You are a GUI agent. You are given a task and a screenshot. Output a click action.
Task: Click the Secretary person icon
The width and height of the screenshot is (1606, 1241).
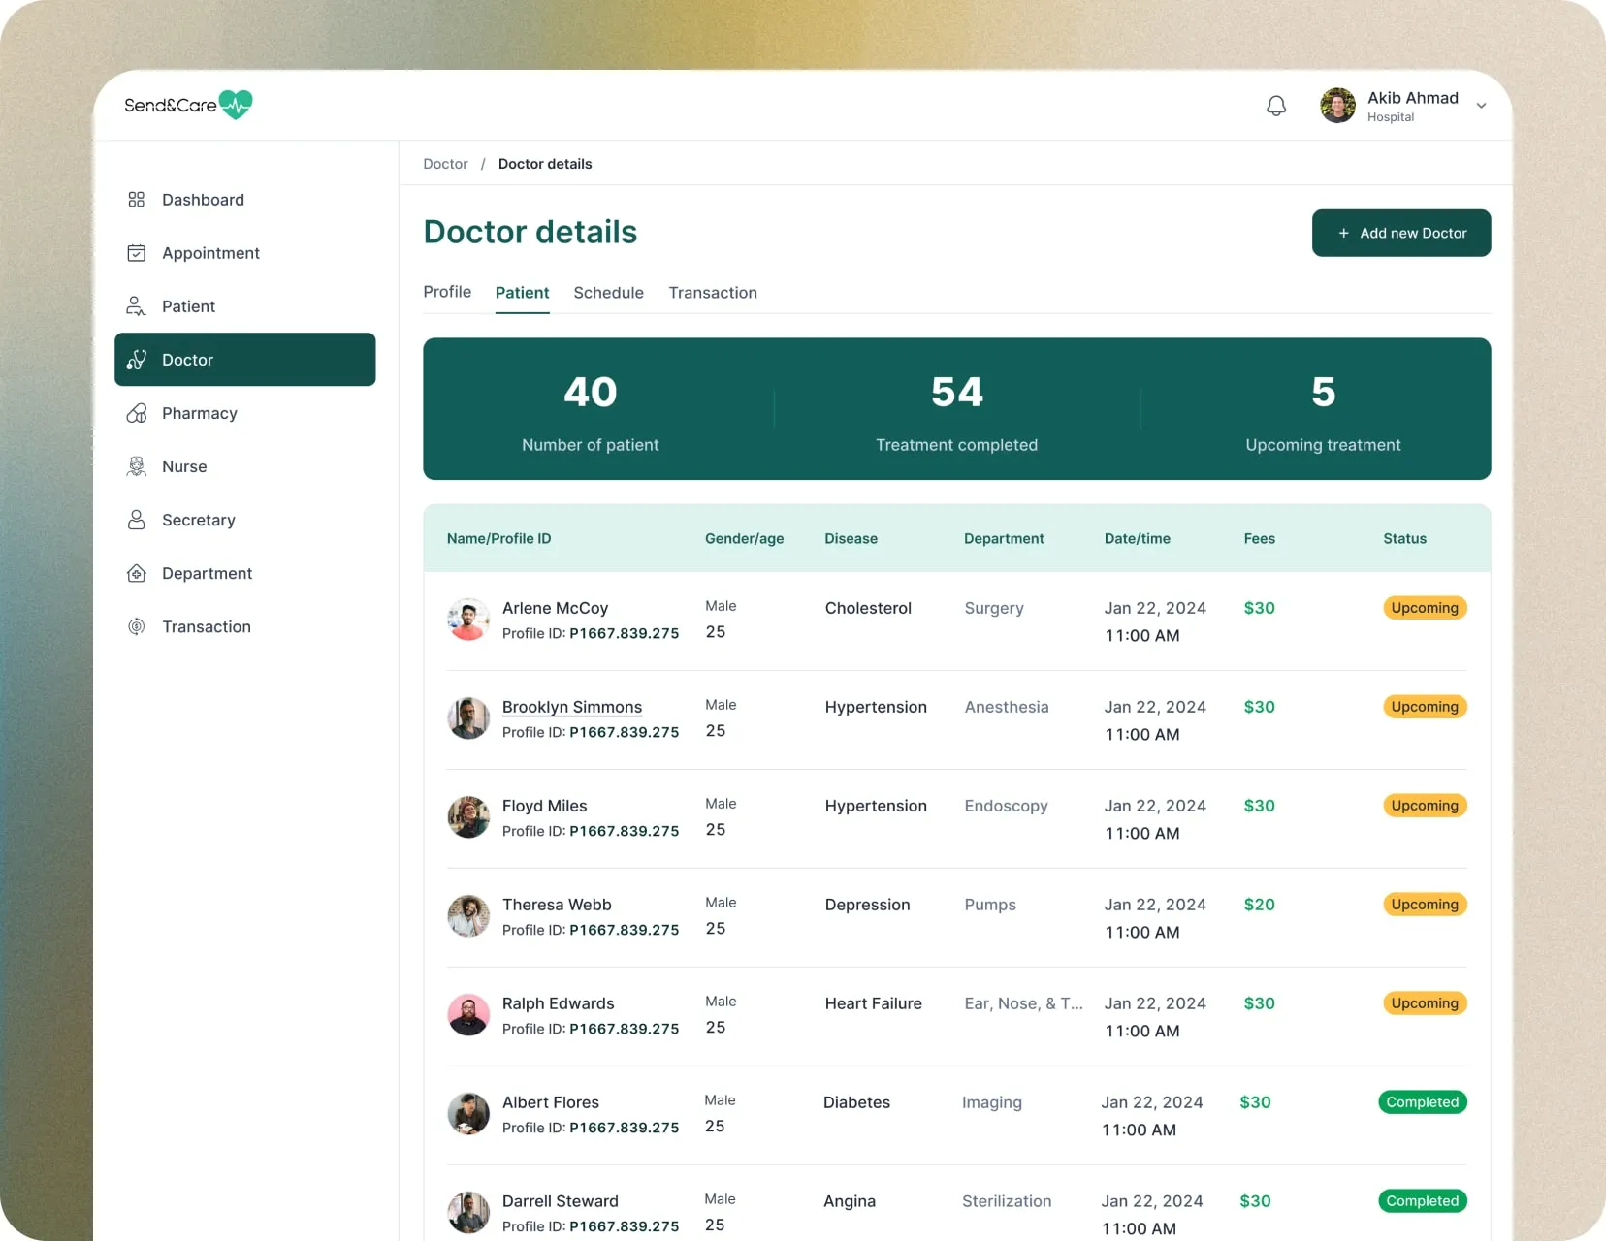click(137, 520)
